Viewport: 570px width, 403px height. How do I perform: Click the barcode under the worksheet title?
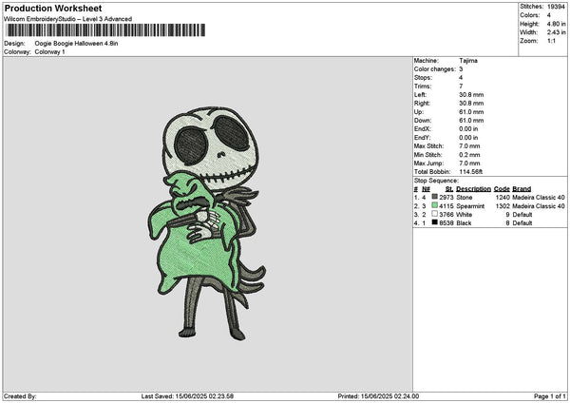[x=105, y=30]
